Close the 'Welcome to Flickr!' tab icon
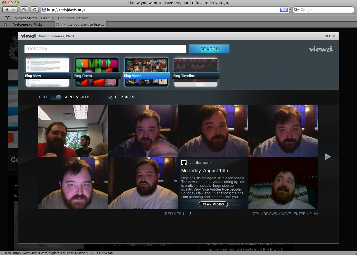Screen dimensions: 357x255 click(6, 24)
